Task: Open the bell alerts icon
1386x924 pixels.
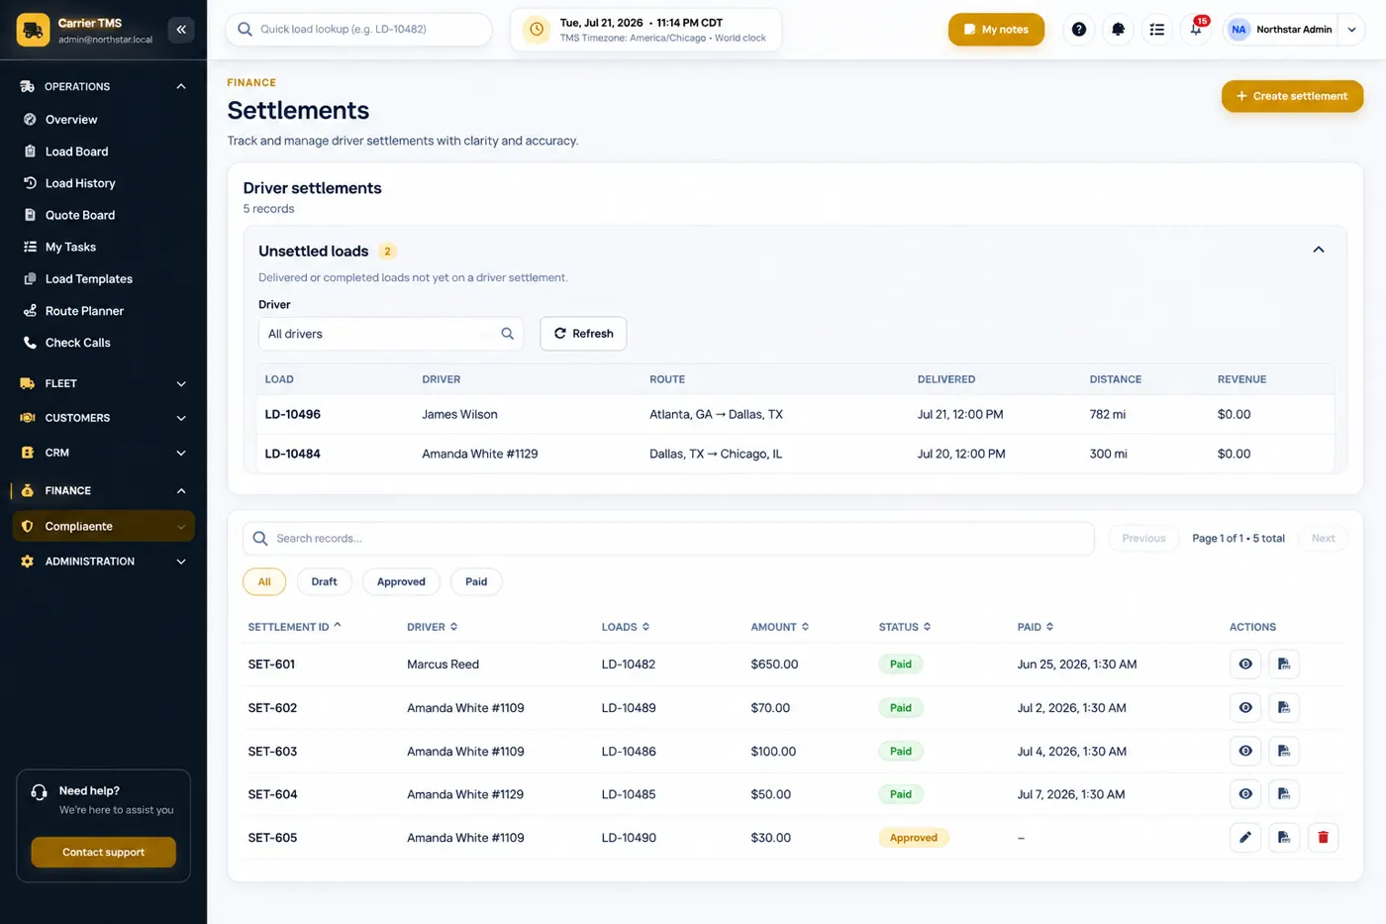Action: tap(1118, 30)
